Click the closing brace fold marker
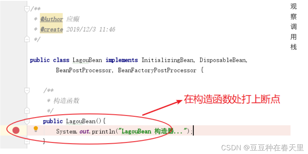 click(x=27, y=141)
